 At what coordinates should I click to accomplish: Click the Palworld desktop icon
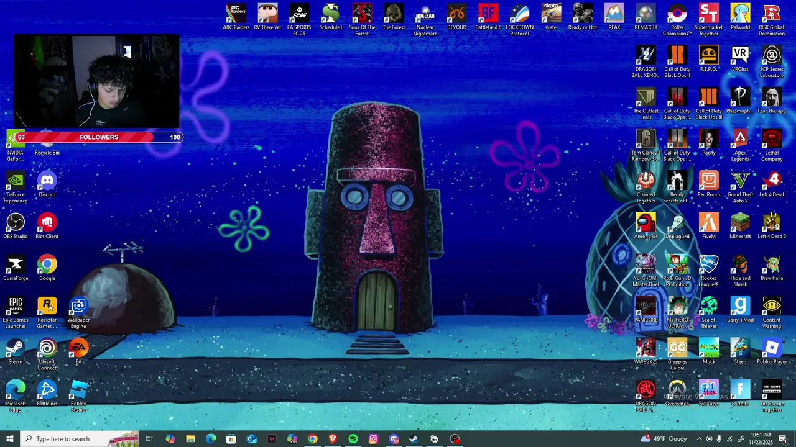(740, 17)
